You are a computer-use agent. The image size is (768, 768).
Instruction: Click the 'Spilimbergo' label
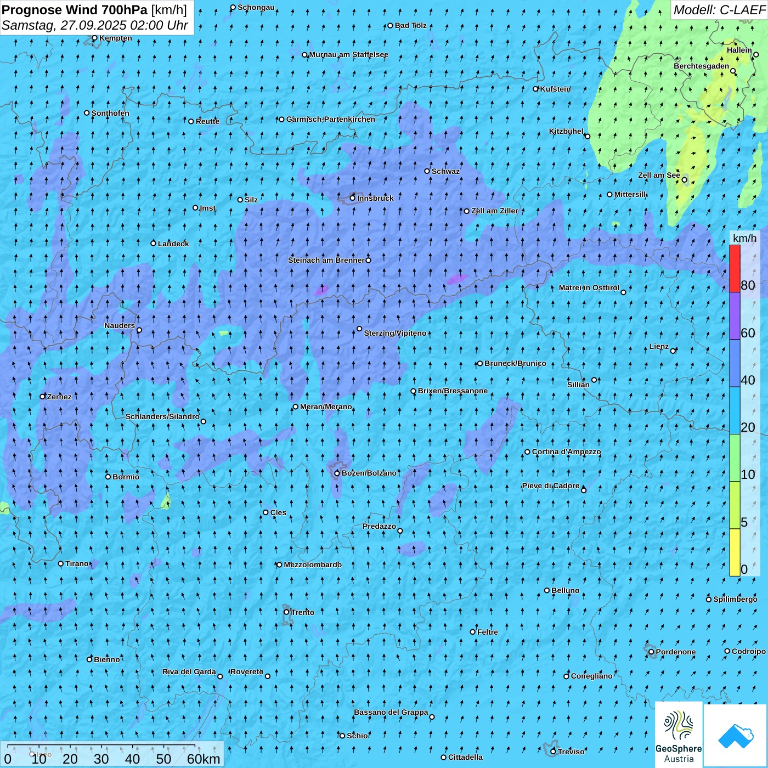tap(735, 599)
